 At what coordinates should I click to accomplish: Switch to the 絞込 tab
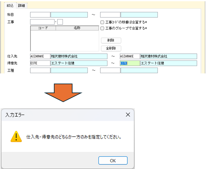coord(10,6)
